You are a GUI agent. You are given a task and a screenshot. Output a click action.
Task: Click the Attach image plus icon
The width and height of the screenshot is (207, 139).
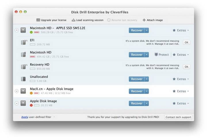click(x=144, y=20)
